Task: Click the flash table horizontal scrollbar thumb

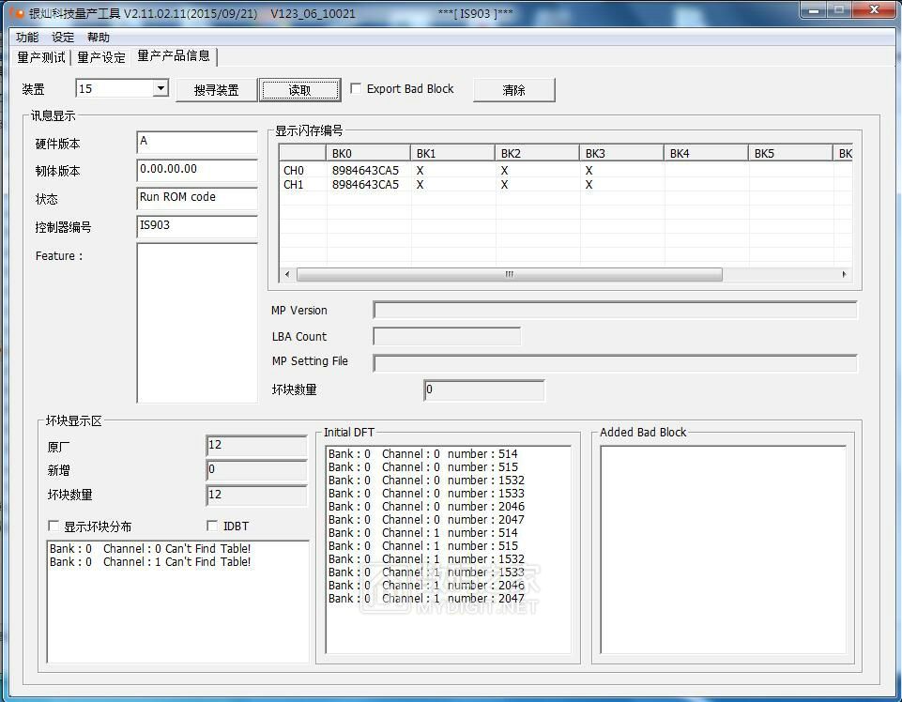Action: point(509,274)
